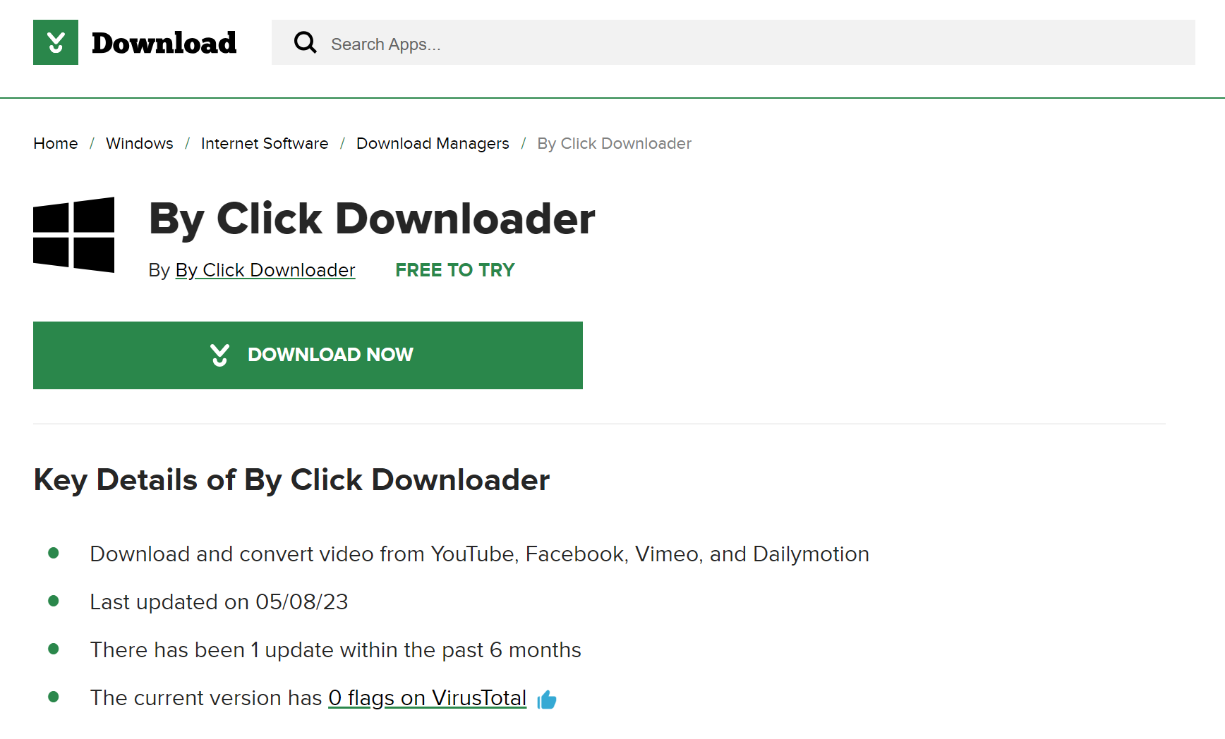Click inside the Search Apps field

click(494, 43)
